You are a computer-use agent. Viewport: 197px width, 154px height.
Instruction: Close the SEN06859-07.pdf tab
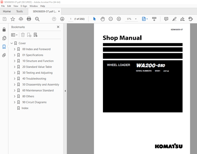click(x=59, y=11)
